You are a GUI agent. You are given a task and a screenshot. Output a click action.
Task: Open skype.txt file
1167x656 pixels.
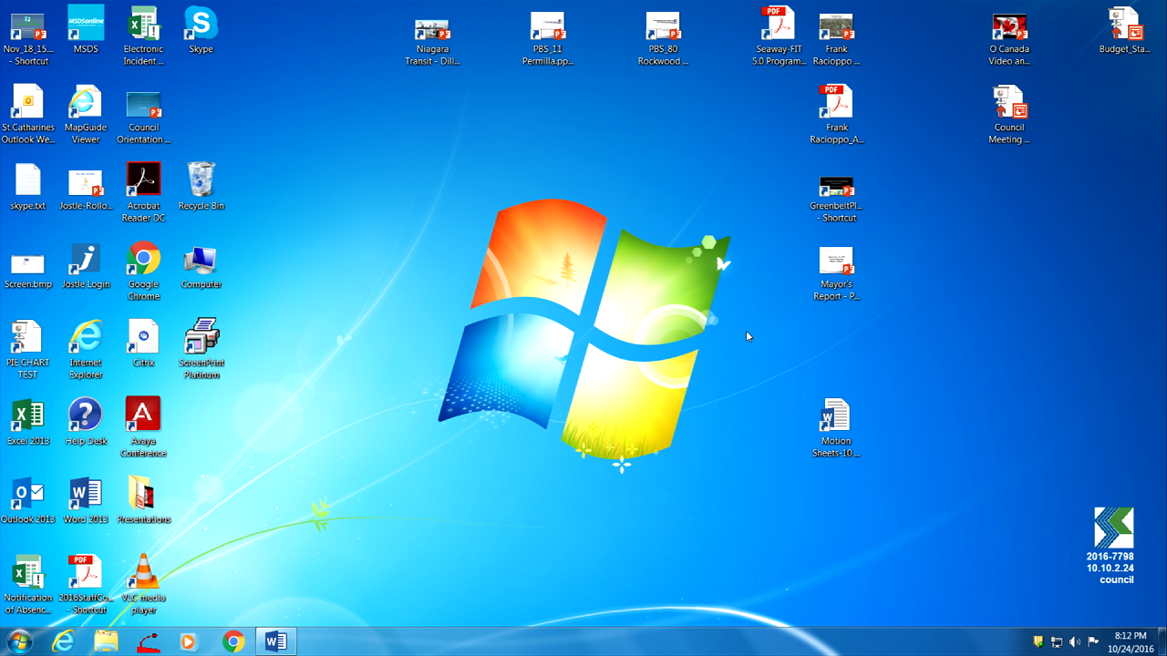coord(28,187)
